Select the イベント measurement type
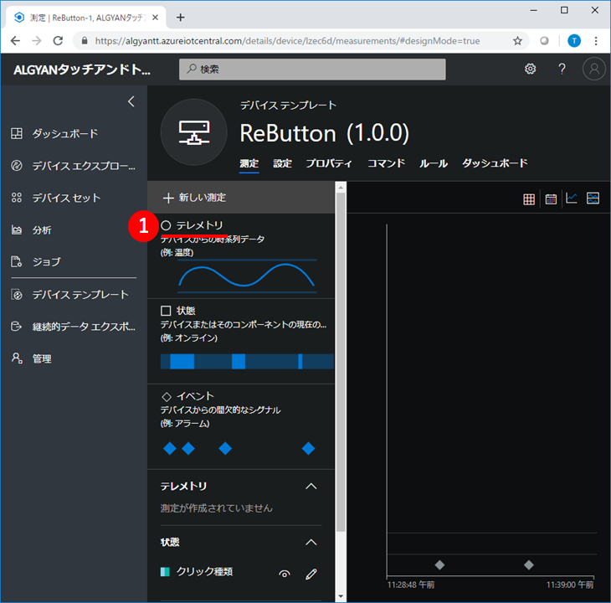611x603 pixels. click(241, 427)
